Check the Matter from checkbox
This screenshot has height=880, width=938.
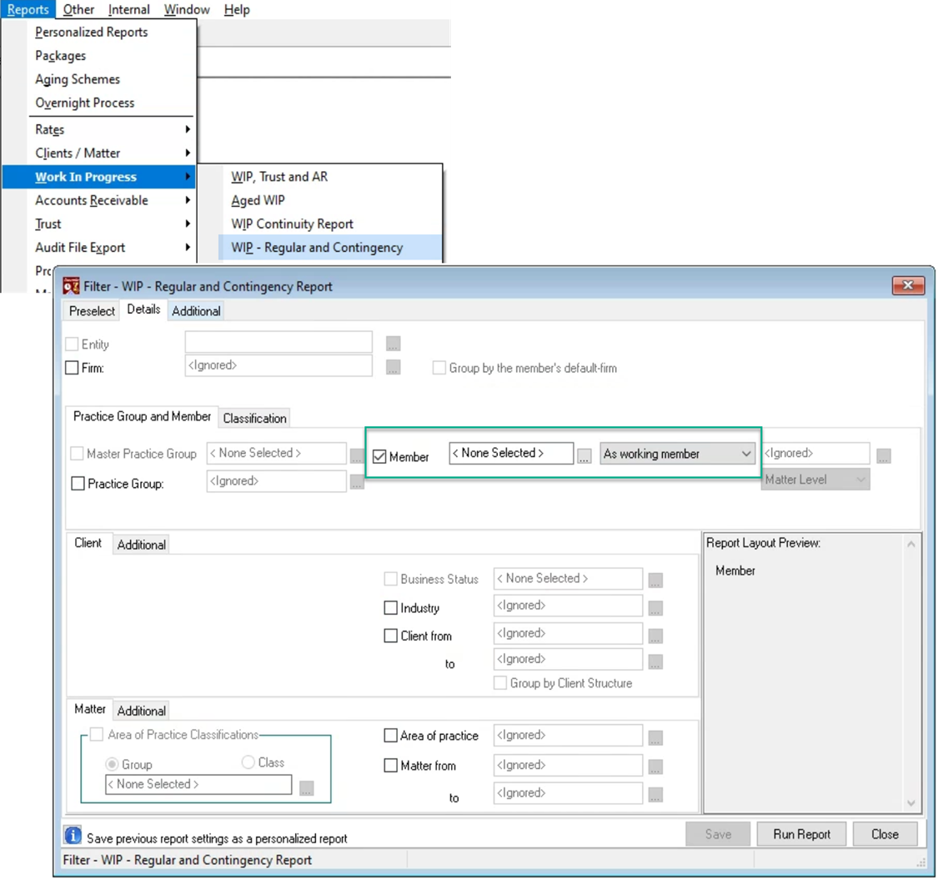click(x=391, y=765)
